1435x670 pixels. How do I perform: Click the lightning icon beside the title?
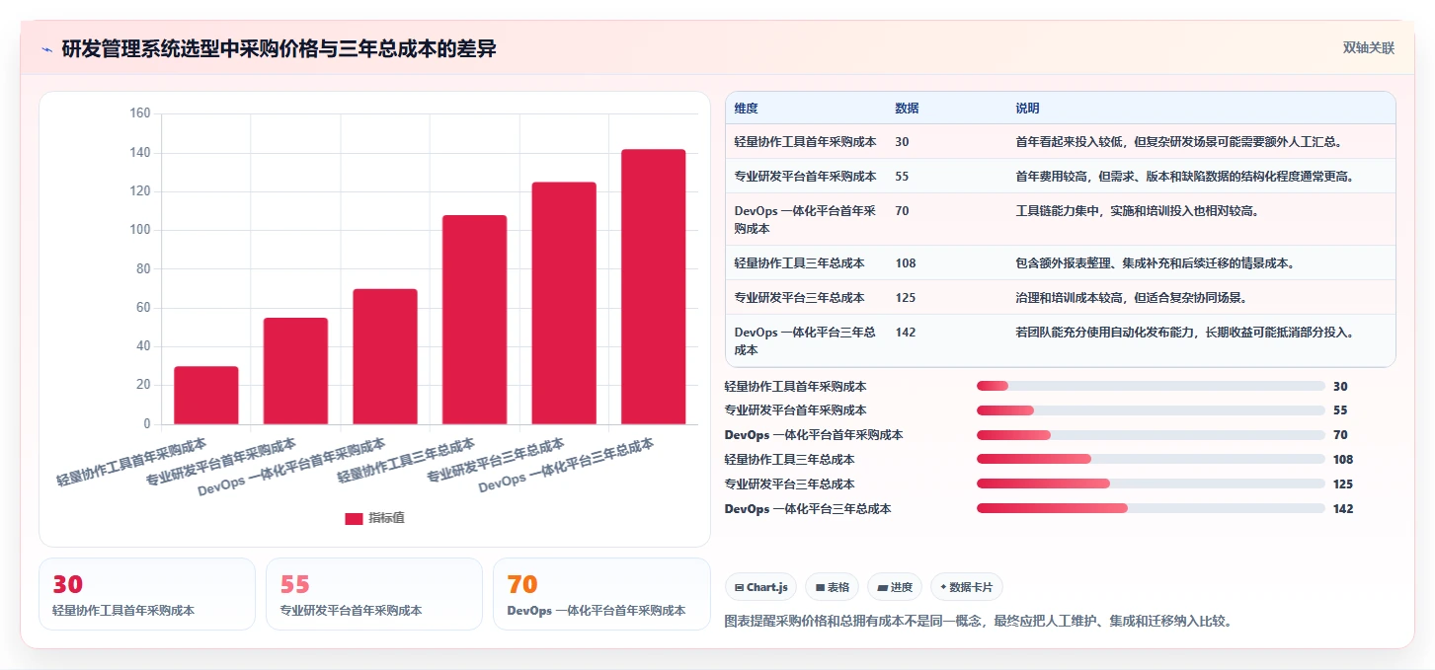tap(46, 49)
